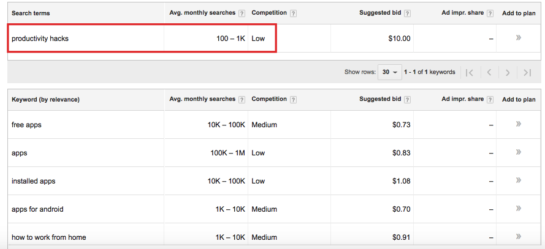Add 'apps for android' to plan

[519, 208]
